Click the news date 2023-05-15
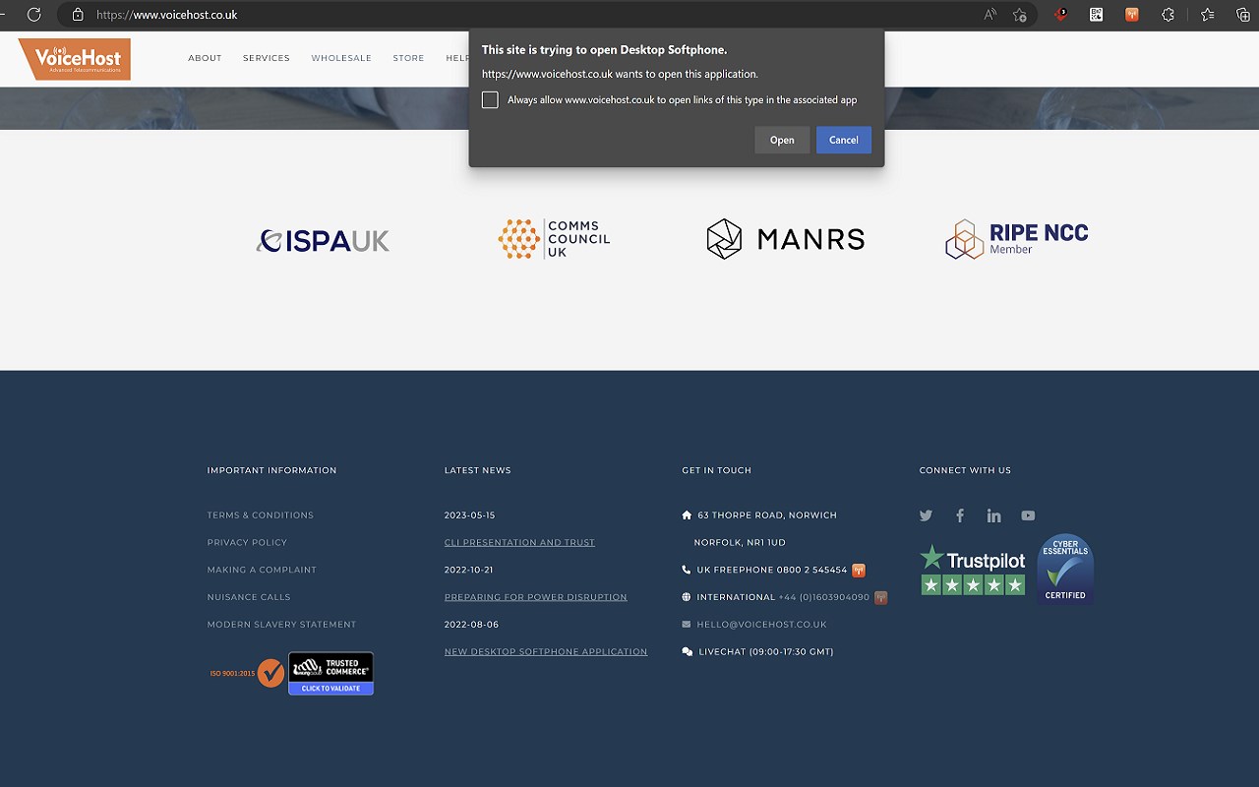This screenshot has width=1259, height=787. coord(470,515)
